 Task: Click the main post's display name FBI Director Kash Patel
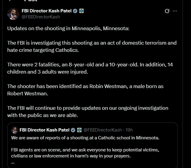coord(46,11)
